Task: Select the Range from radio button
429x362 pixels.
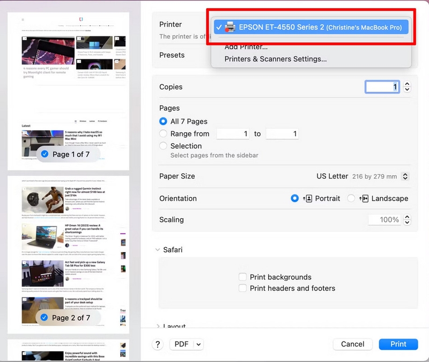Action: 163,134
